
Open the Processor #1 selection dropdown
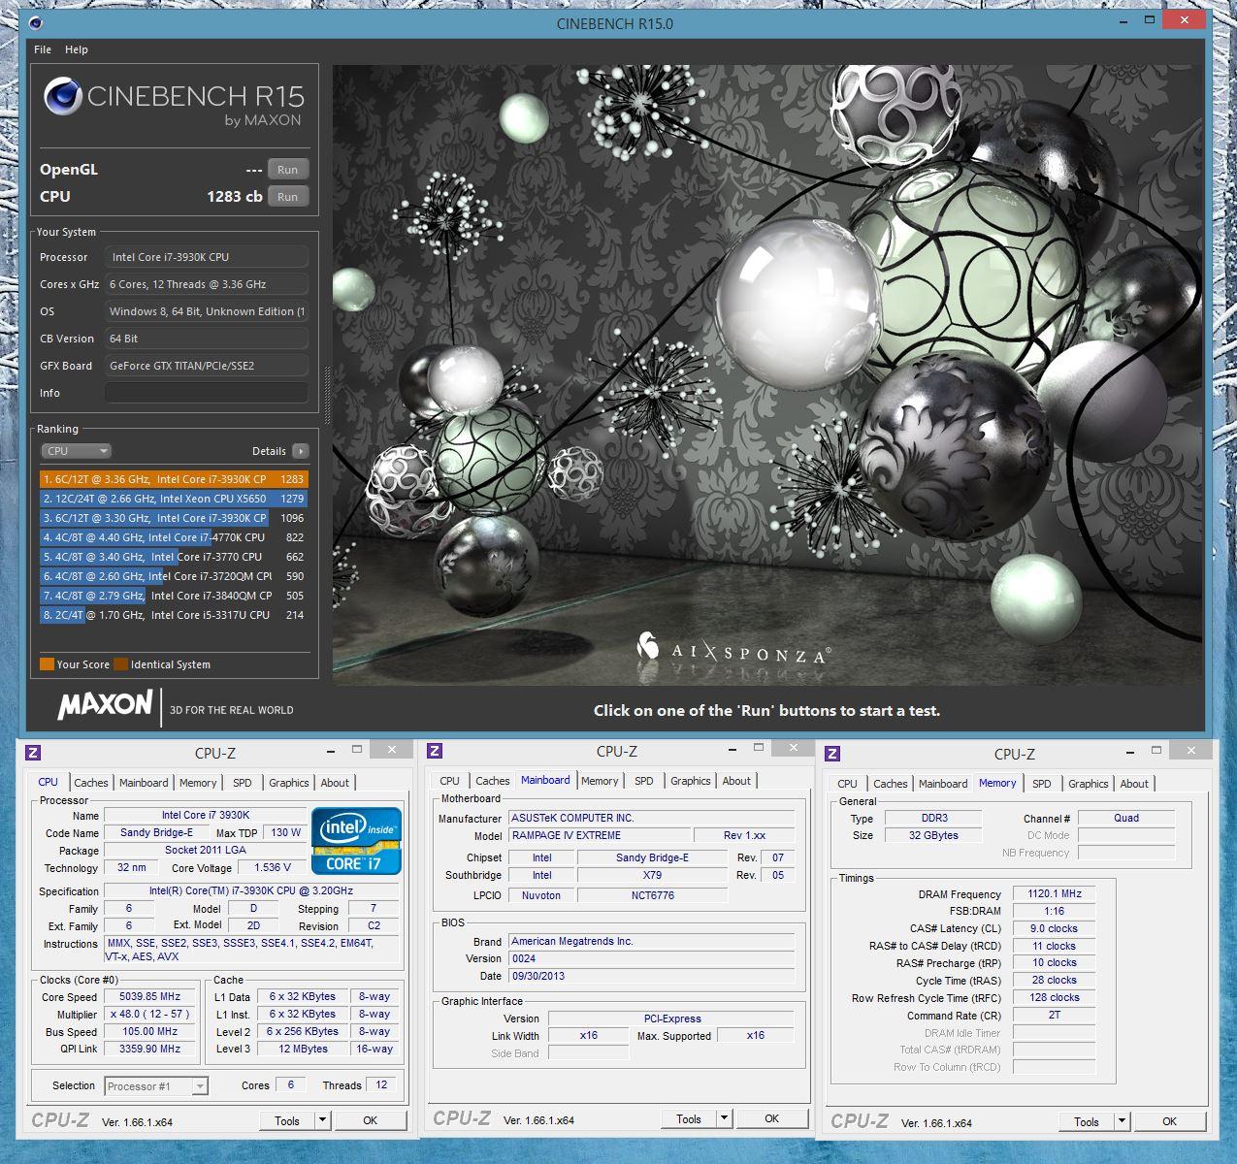156,1086
